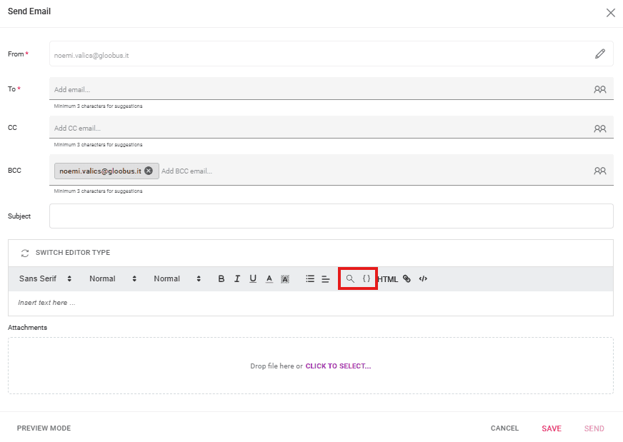This screenshot has height=442, width=623.
Task: Enter Preview Mode
Action: coord(44,428)
